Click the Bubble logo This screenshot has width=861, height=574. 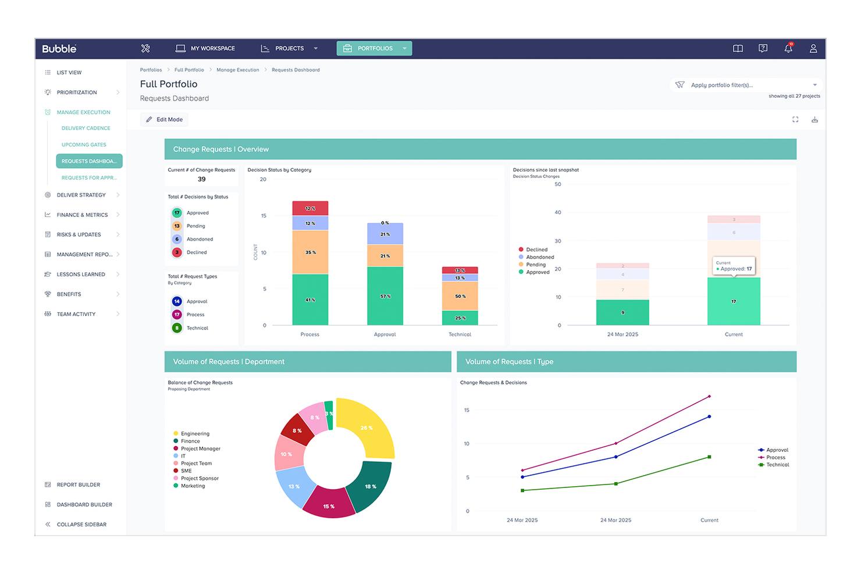[x=59, y=49]
